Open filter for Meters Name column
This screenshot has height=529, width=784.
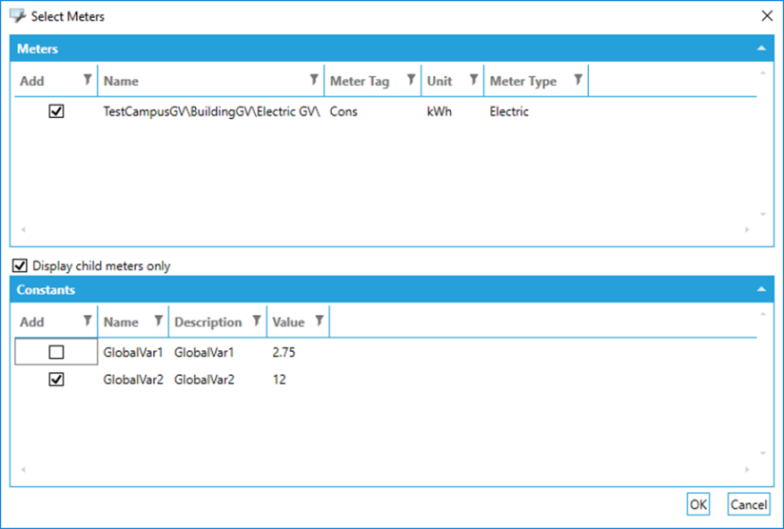tap(314, 80)
